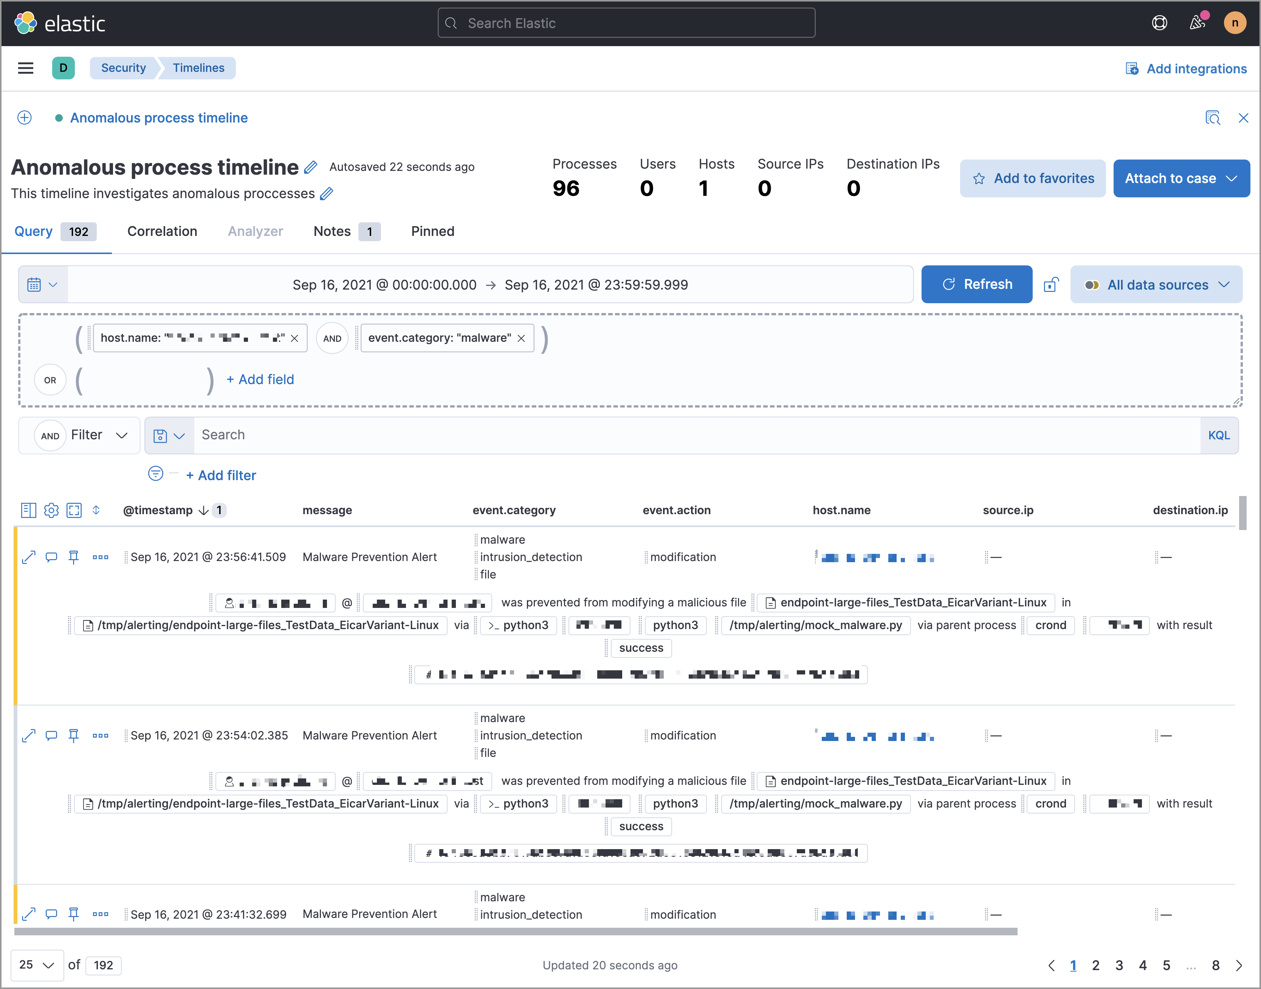The image size is (1261, 989).
Task: Open more actions for the second event
Action: [x=101, y=735]
